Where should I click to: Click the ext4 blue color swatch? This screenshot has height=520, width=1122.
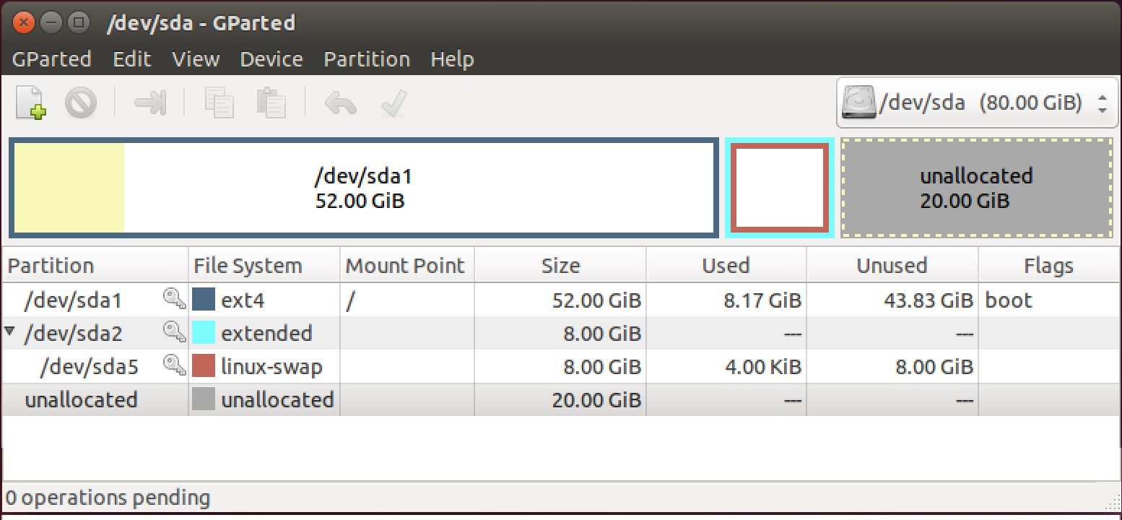pyautogui.click(x=204, y=300)
